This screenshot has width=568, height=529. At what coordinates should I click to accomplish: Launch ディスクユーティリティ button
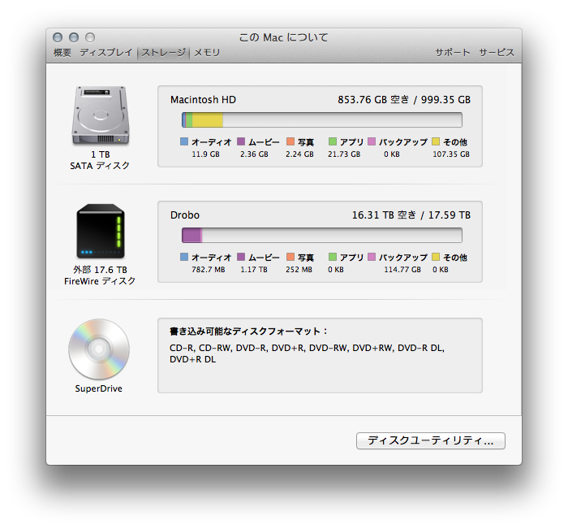point(430,440)
